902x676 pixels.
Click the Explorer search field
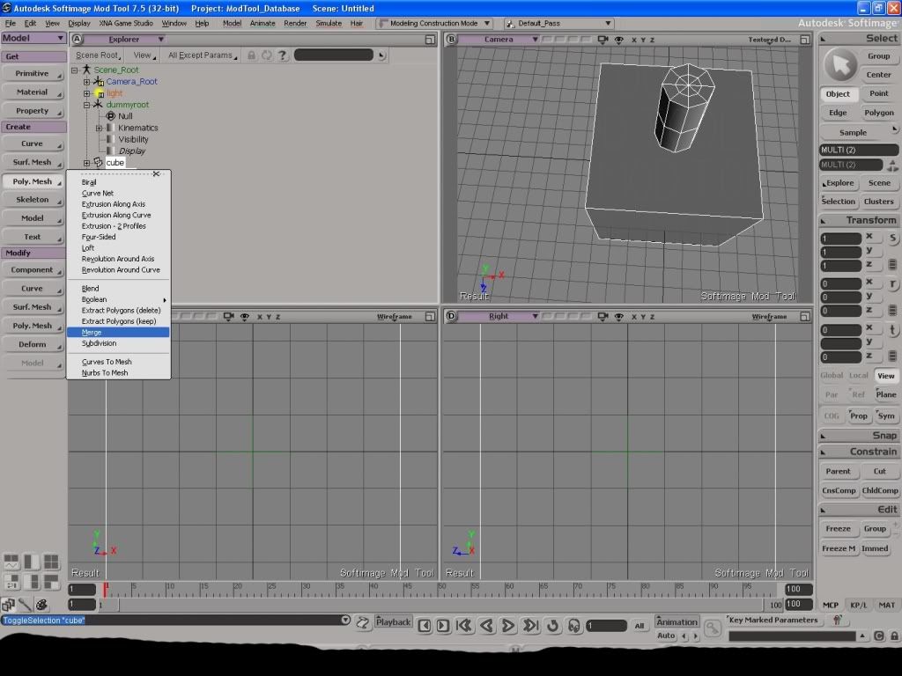point(334,55)
